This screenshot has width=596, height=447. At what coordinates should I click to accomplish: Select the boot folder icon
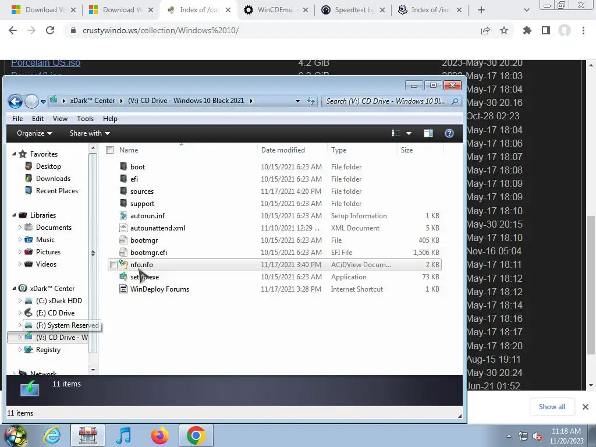click(x=123, y=166)
